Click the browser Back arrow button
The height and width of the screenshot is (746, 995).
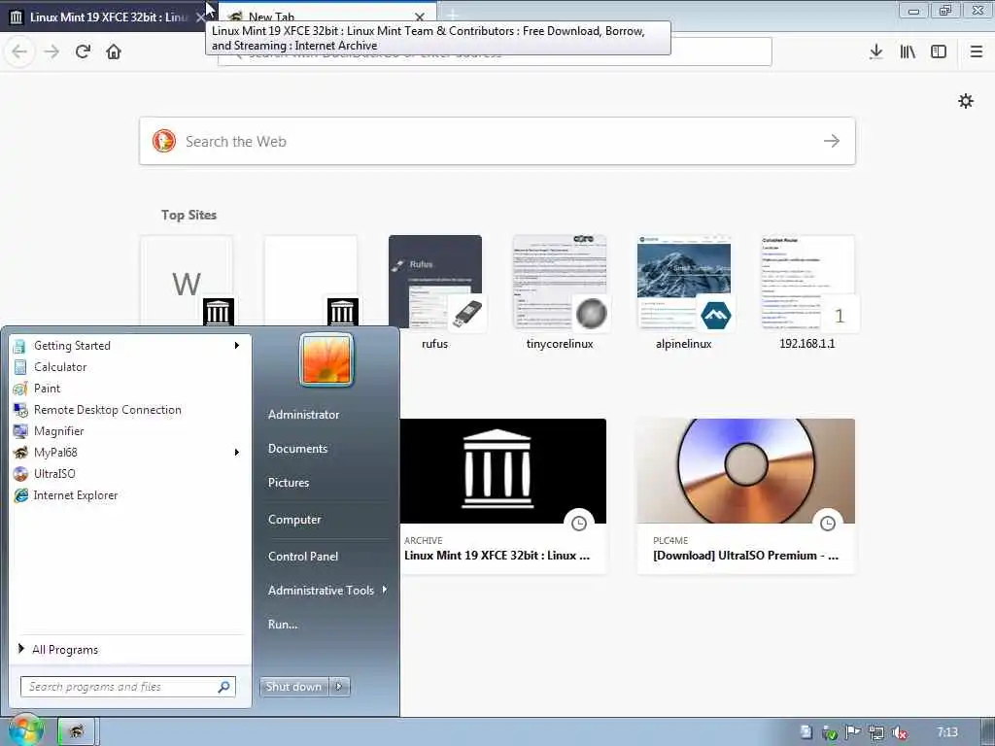[19, 51]
